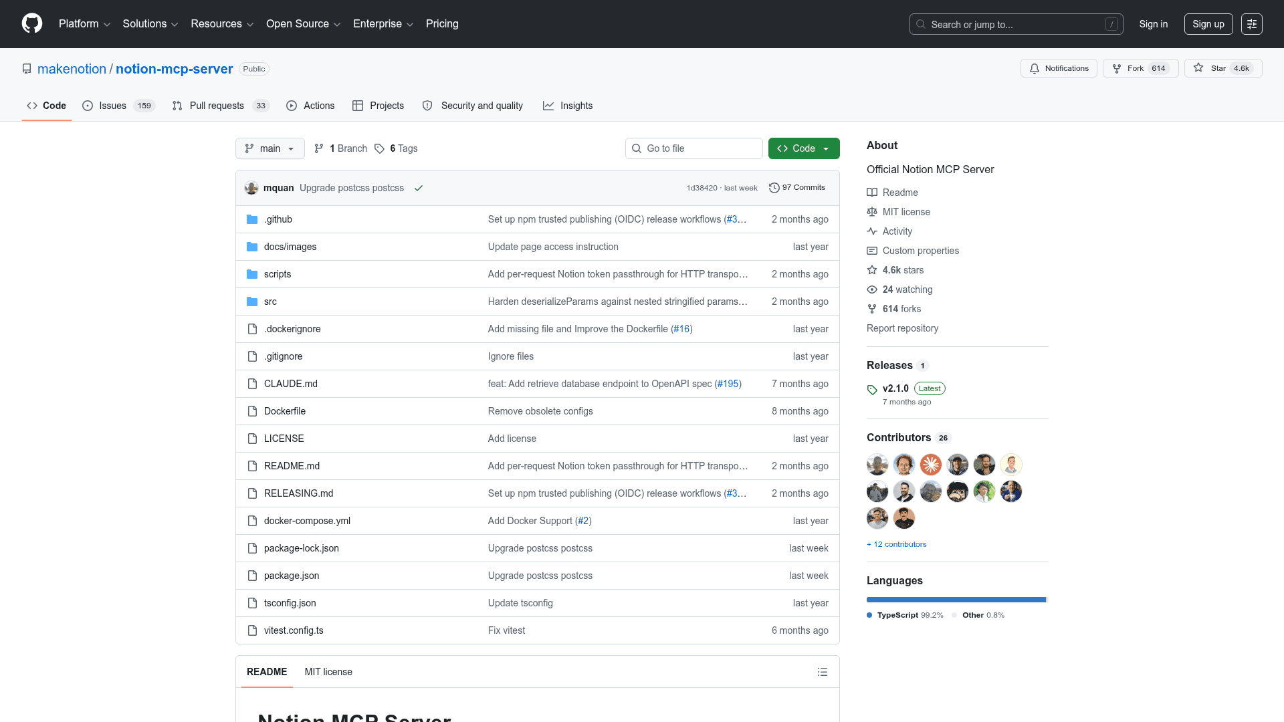This screenshot has width=1284, height=722.
Task: Click the + 12 contributors link
Action: (897, 544)
